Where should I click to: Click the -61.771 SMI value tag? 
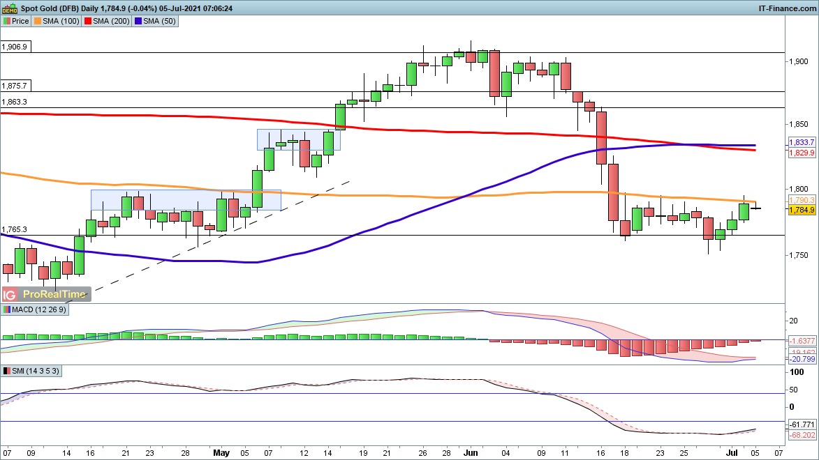[802, 424]
